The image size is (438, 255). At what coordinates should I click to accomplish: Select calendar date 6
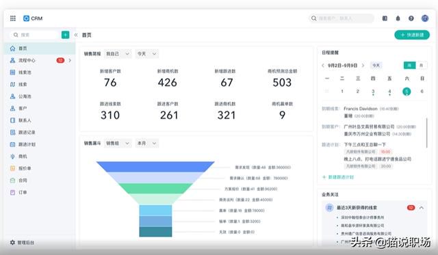click(422, 91)
